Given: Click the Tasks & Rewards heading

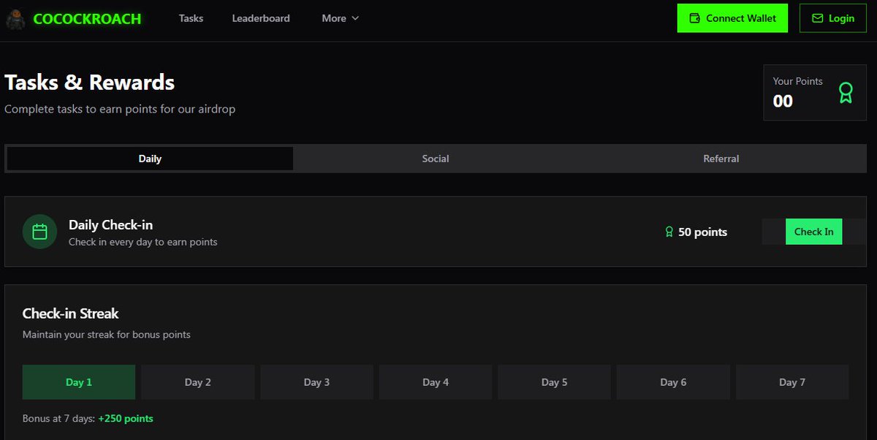Looking at the screenshot, I should point(89,83).
